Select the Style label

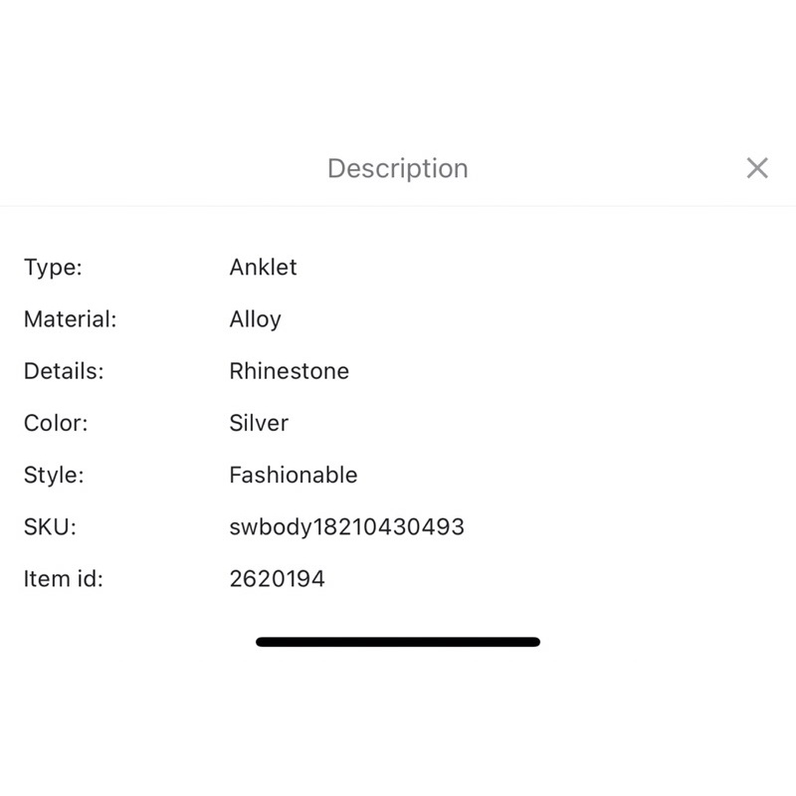pos(54,476)
